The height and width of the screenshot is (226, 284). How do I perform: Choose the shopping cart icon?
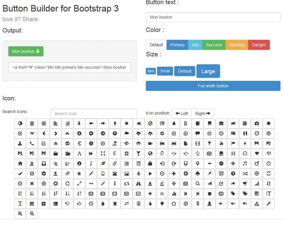245,184
